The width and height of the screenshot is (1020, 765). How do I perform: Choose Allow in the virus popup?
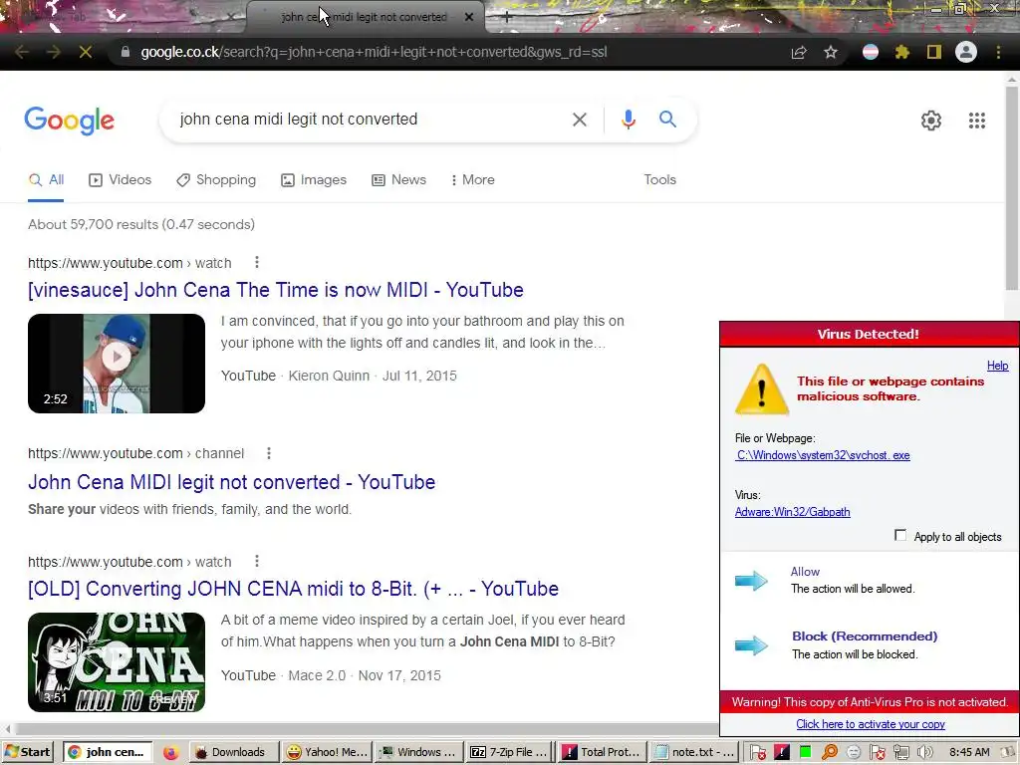(x=805, y=572)
